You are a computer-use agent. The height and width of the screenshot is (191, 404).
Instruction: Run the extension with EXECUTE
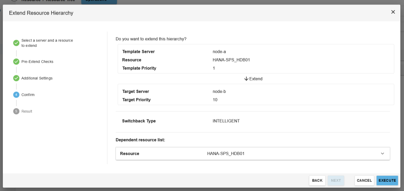tap(387, 181)
